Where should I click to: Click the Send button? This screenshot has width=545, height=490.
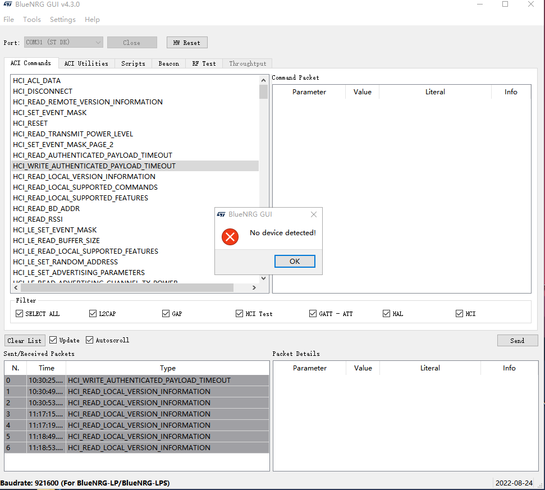click(x=517, y=341)
